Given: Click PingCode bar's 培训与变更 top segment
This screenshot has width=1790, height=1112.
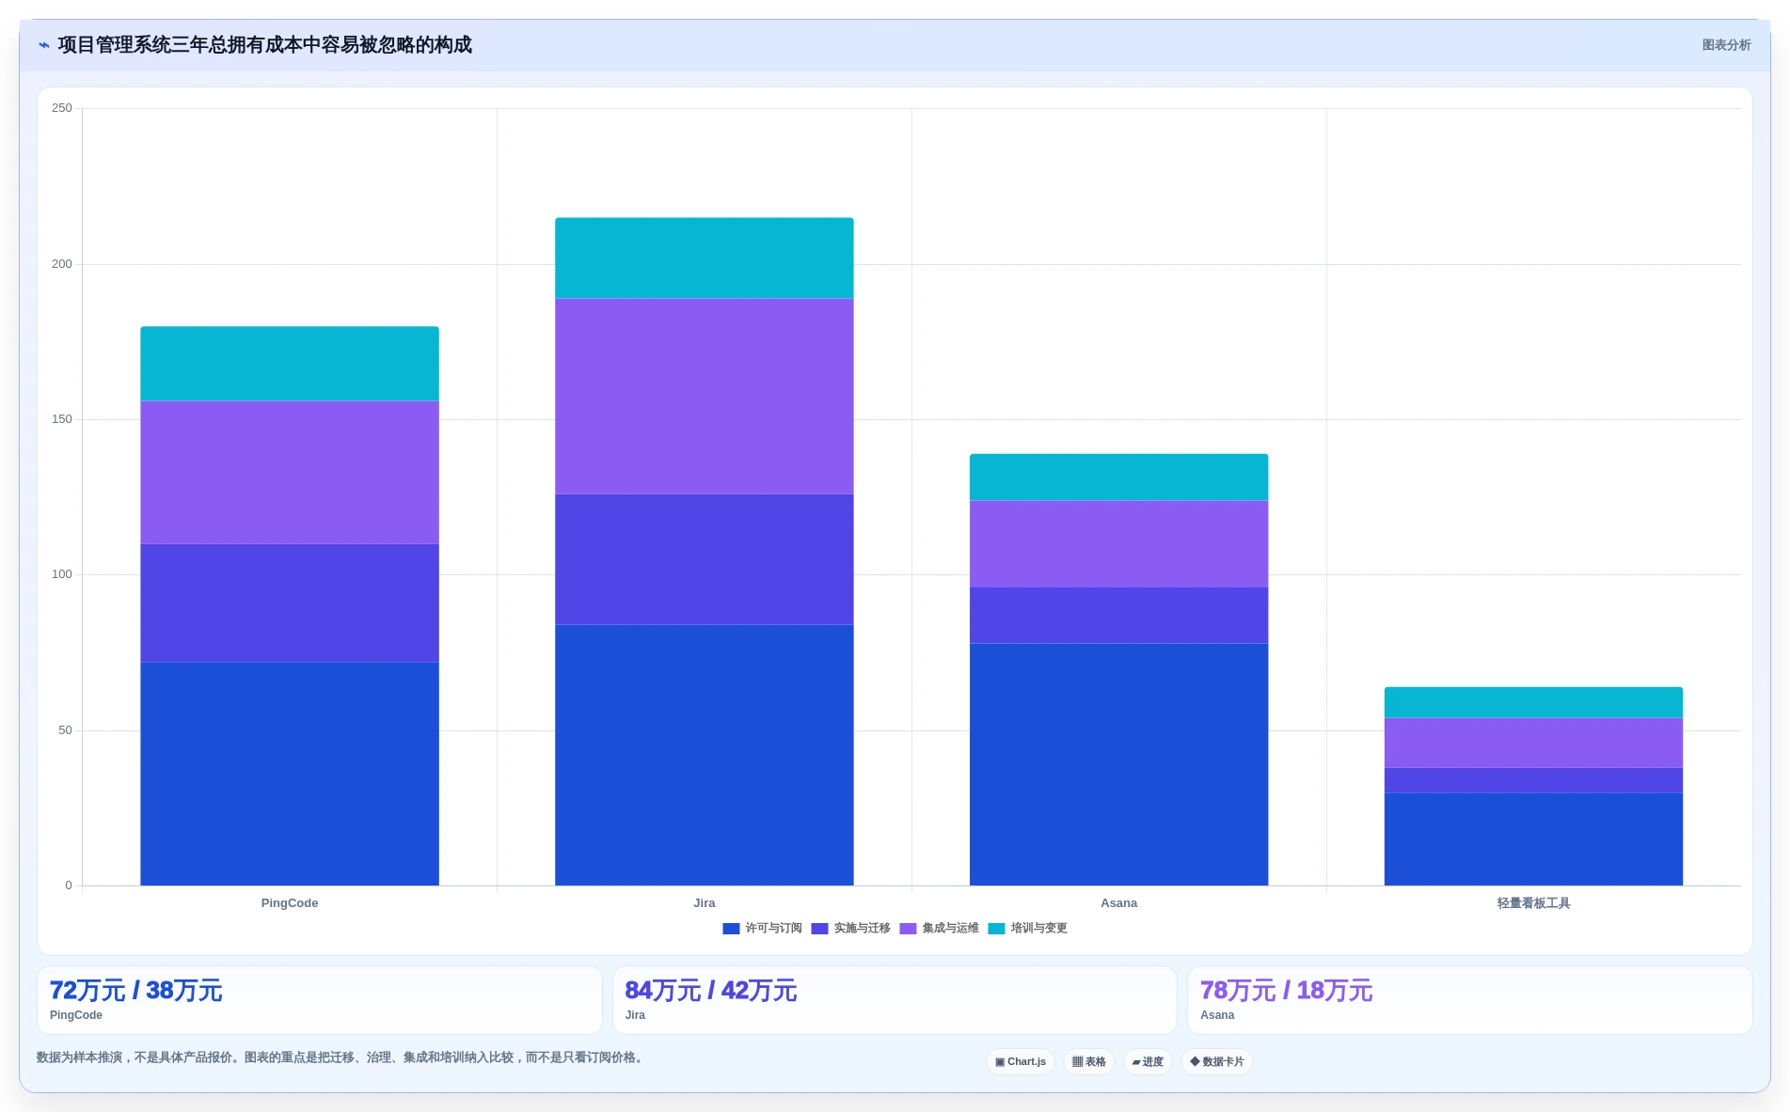Looking at the screenshot, I should [290, 364].
